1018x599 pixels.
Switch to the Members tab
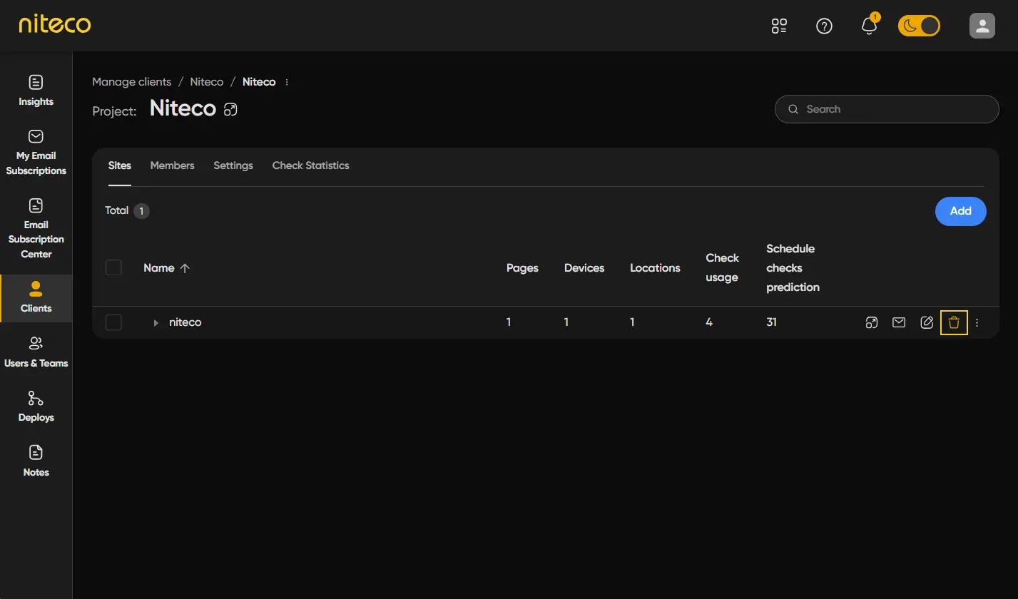coord(172,165)
